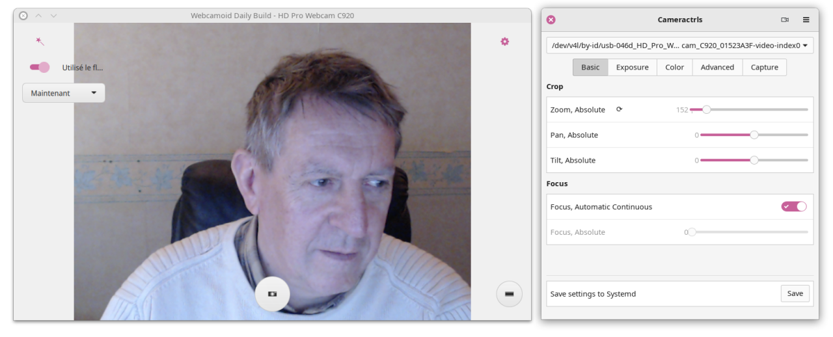Switch to the Exposure tab

(x=632, y=68)
